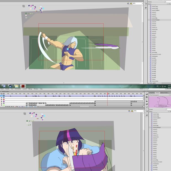
Task: Go to last frame in timeline controls
Action: point(13,106)
